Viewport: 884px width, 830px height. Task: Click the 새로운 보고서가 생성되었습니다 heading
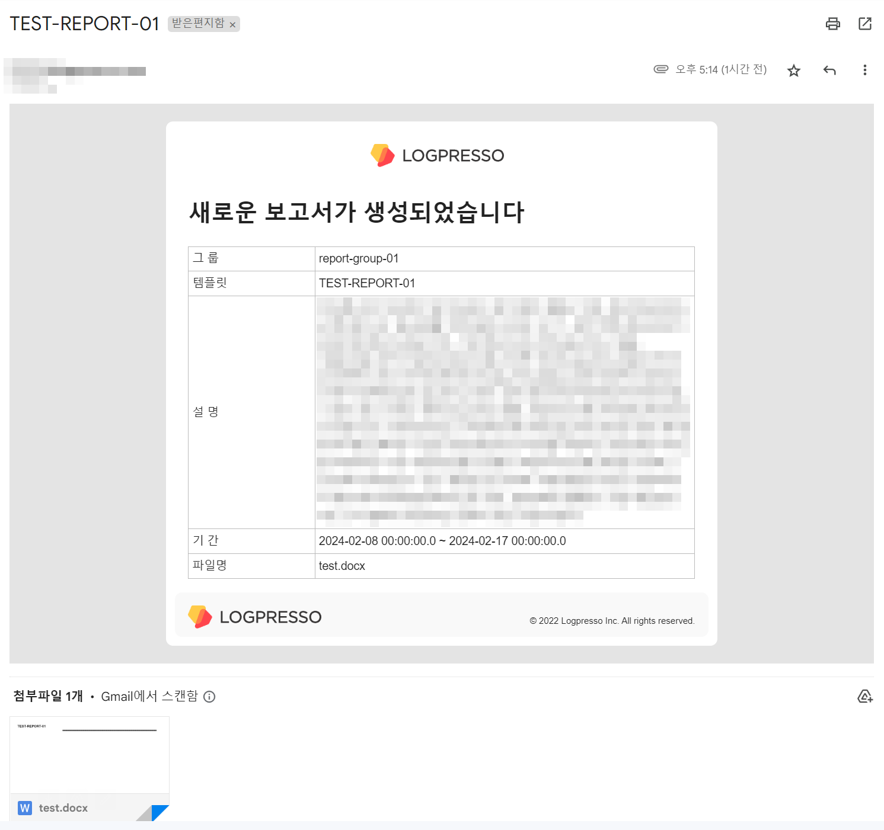pos(357,212)
